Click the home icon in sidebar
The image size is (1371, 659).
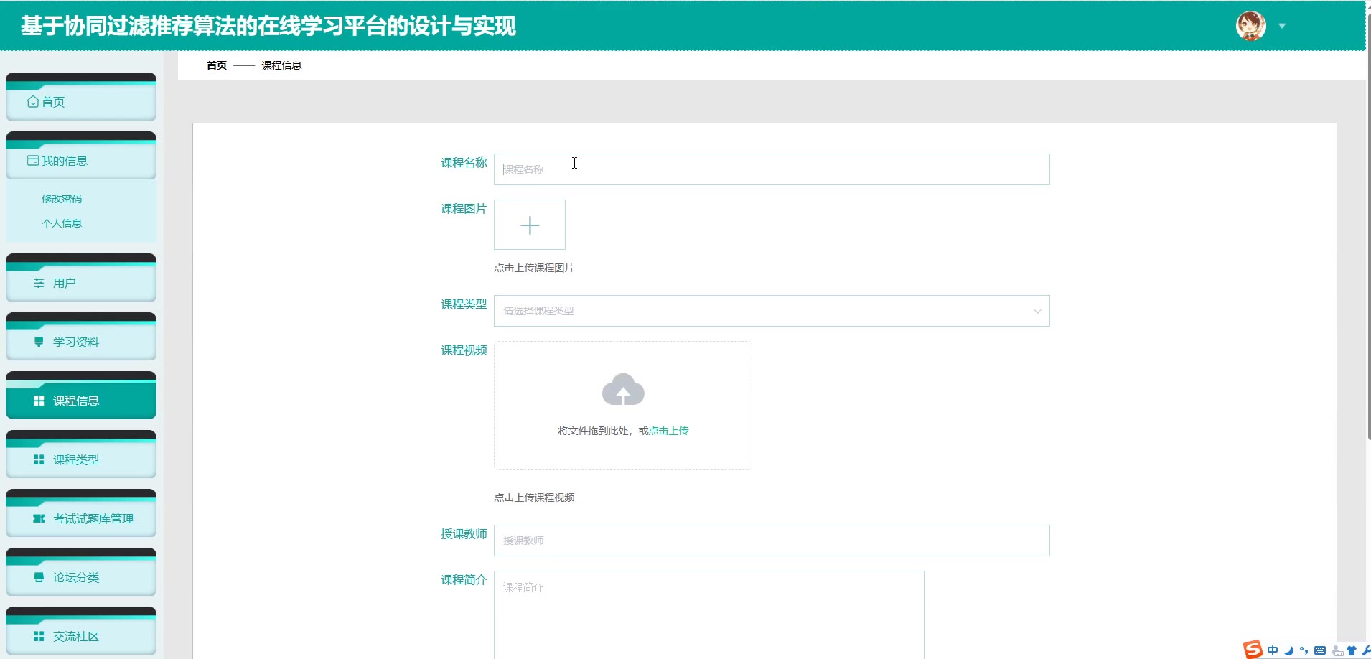[x=33, y=102]
